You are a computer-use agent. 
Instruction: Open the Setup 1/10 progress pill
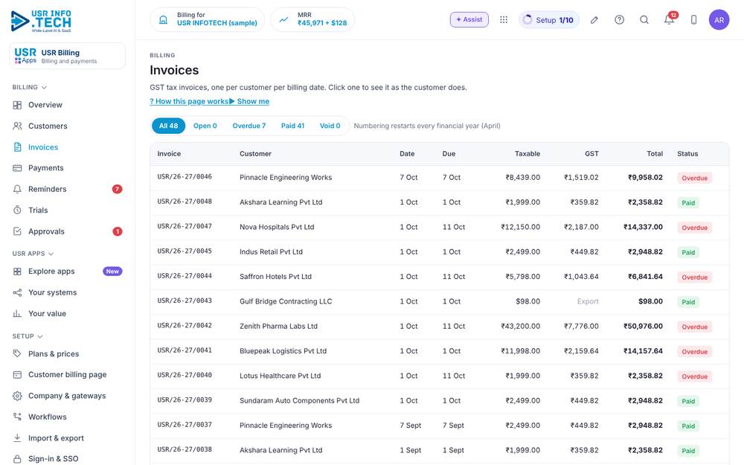549,20
